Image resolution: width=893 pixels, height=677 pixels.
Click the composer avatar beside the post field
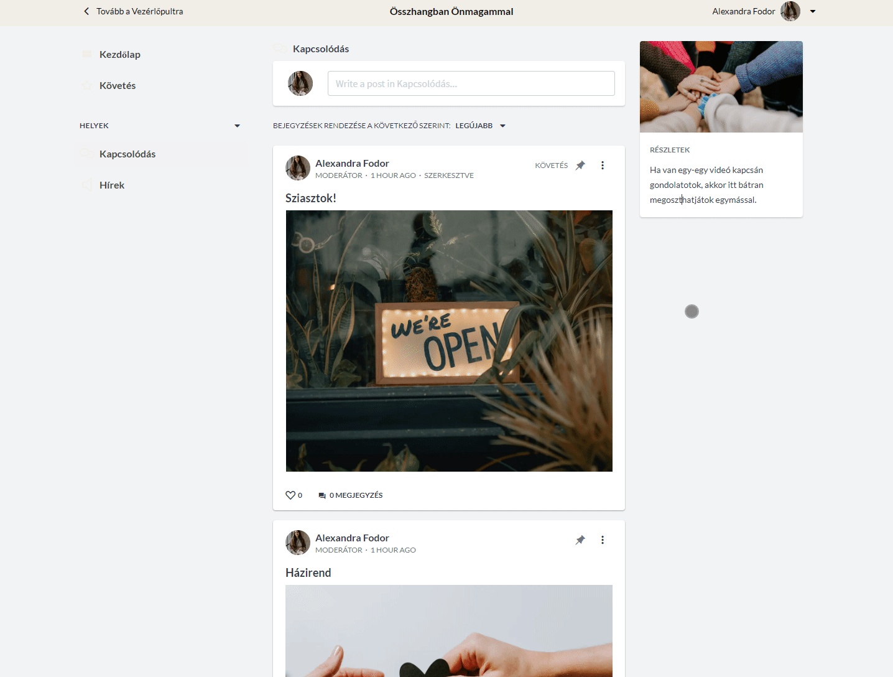tap(300, 83)
